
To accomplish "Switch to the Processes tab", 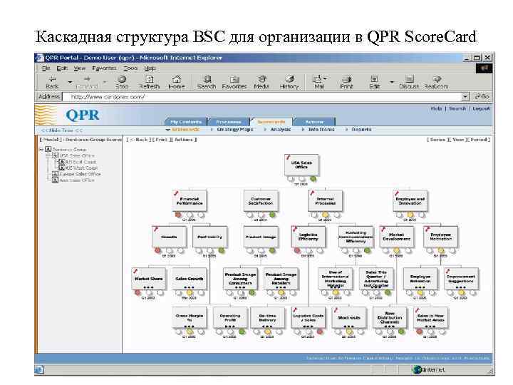I will tap(229, 122).
